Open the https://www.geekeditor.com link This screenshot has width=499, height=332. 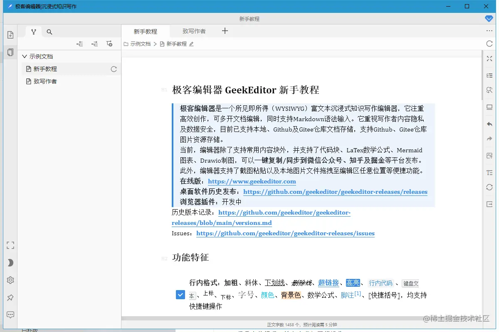(x=252, y=181)
